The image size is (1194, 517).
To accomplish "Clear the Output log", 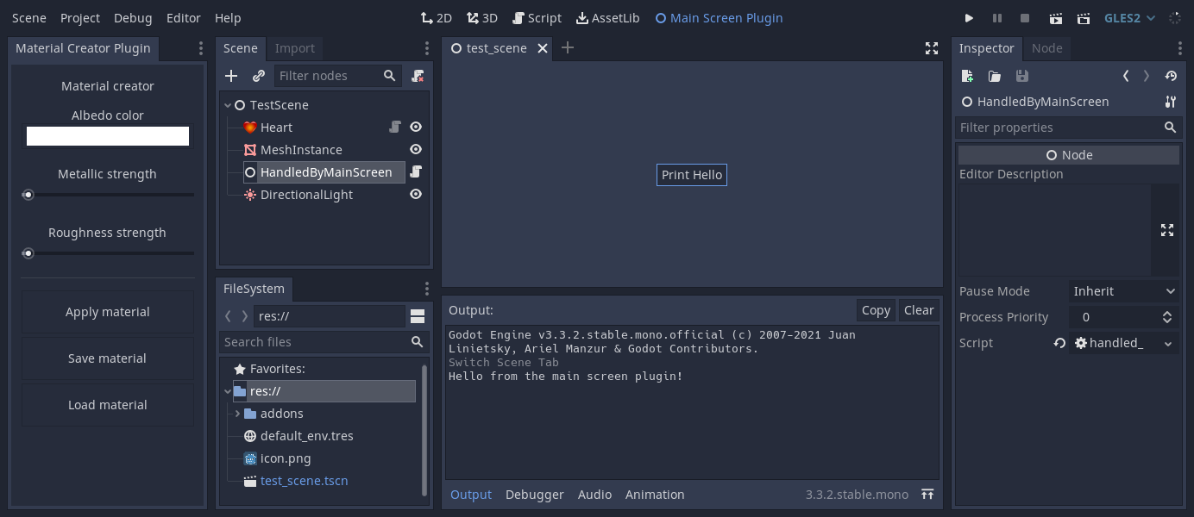I will [x=918, y=310].
